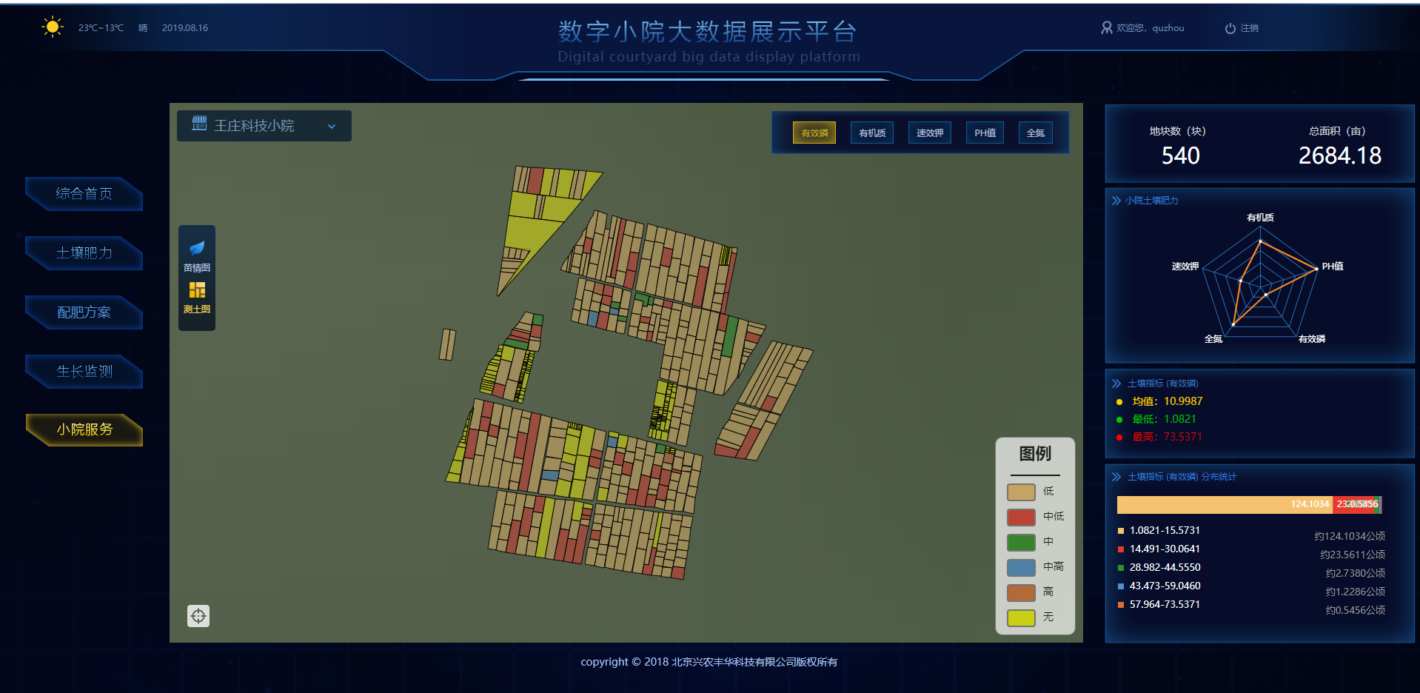
Task: Click the store icon beside 王庄科技小院
Action: (x=199, y=124)
